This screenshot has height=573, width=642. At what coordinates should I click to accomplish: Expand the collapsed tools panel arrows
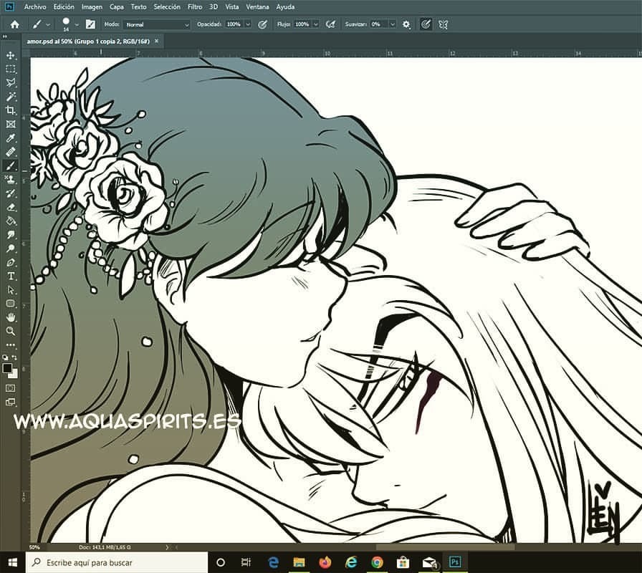click(x=5, y=37)
